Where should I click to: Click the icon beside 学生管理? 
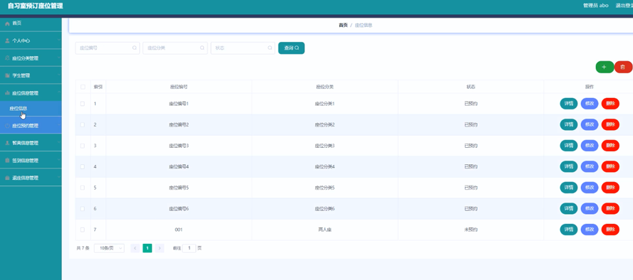point(7,75)
